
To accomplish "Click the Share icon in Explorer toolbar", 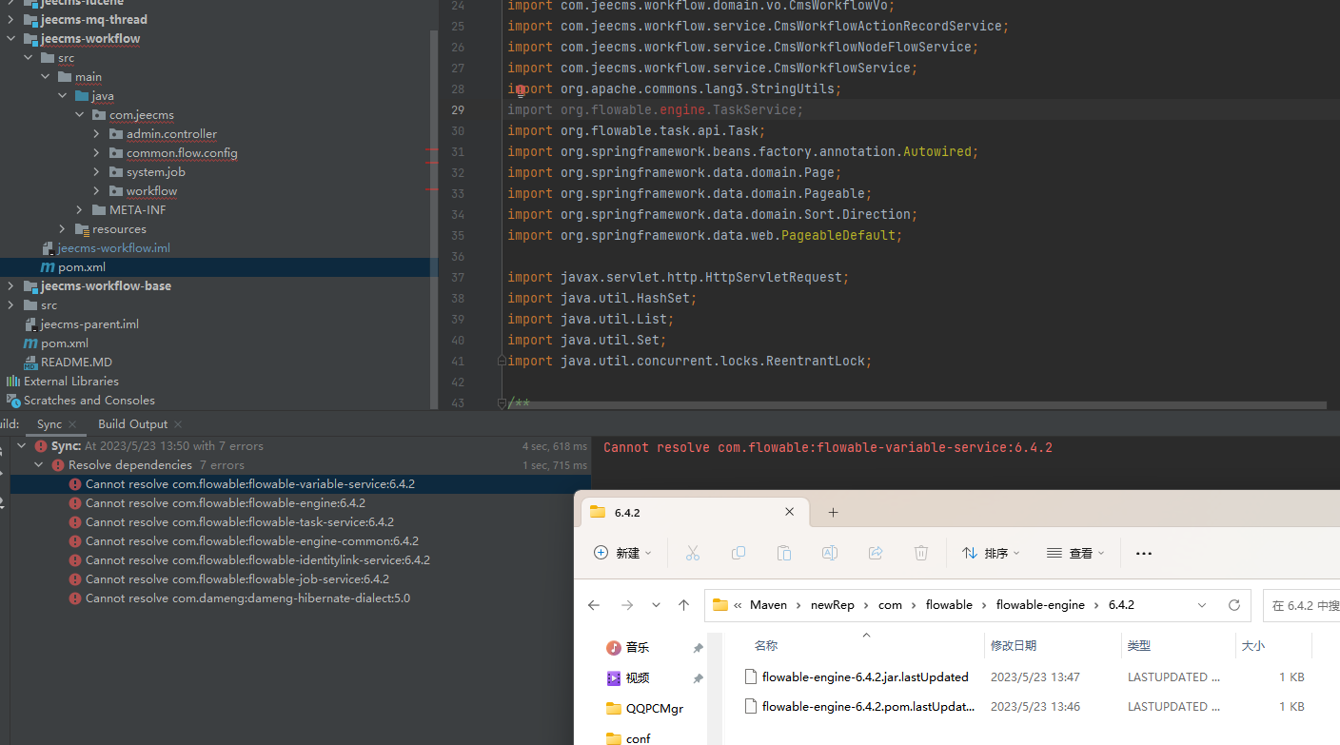I will tap(875, 553).
